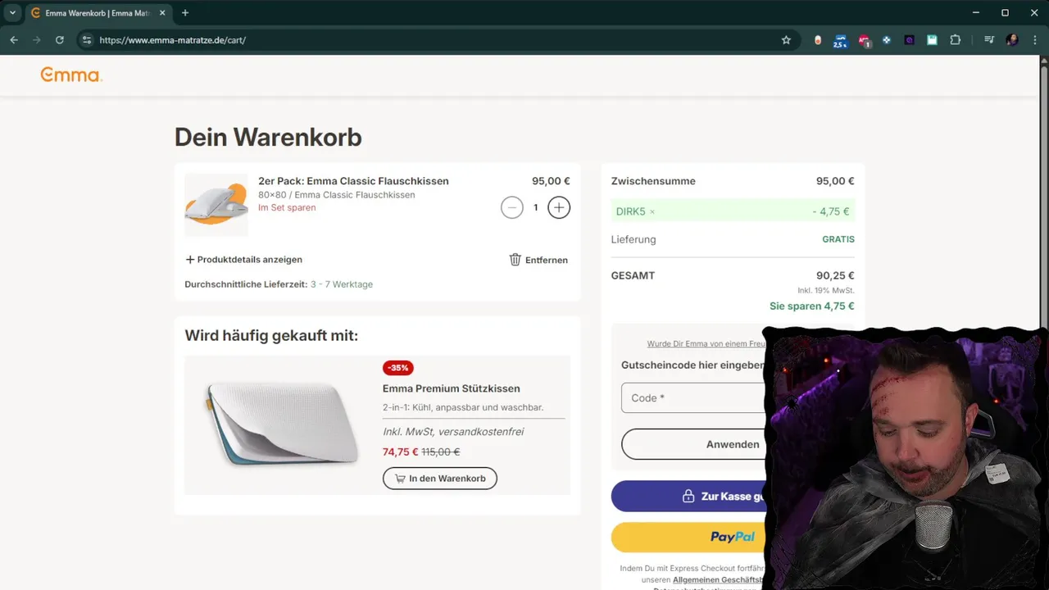The height and width of the screenshot is (590, 1049).
Task: Click the Emma Premium Stützkissen image
Action: (280, 424)
